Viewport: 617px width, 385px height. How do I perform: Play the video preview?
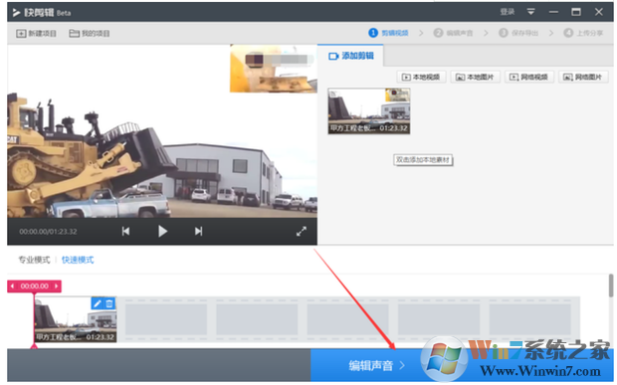tap(162, 231)
